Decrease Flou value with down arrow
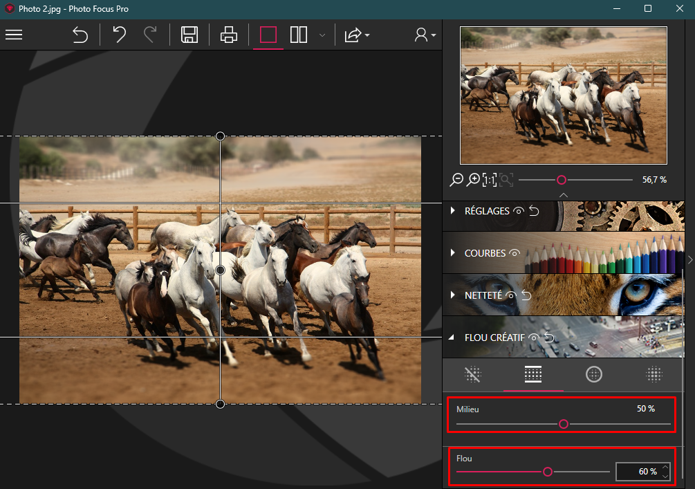This screenshot has width=695, height=489. [x=665, y=476]
